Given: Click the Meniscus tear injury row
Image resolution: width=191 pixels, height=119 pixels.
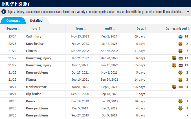Looking at the screenshot, I should pos(95,87).
